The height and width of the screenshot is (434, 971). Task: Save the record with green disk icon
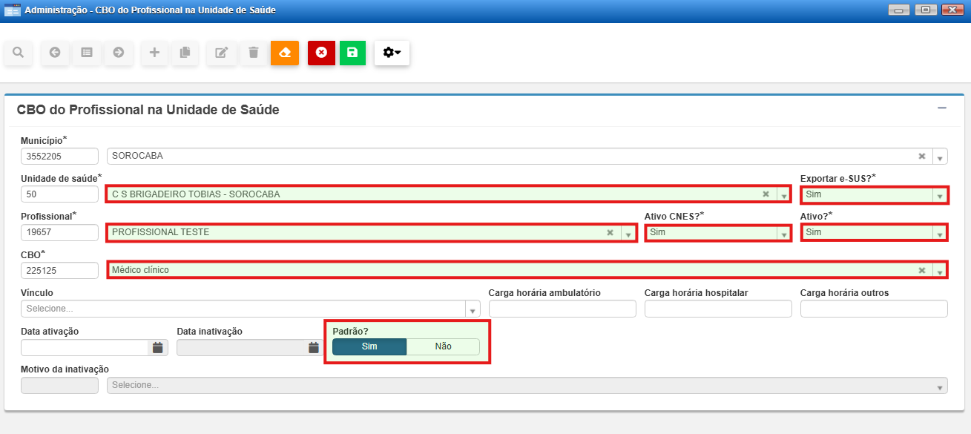point(352,53)
